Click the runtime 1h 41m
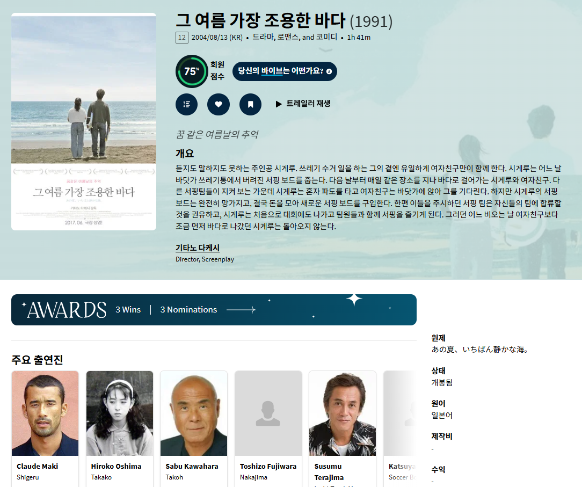Screen dimensions: 582x487 click(x=359, y=38)
